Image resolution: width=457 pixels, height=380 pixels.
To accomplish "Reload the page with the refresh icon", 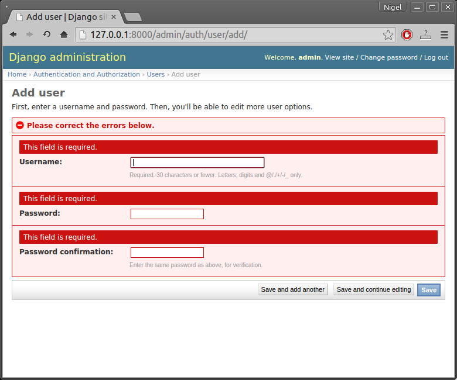I will (47, 34).
